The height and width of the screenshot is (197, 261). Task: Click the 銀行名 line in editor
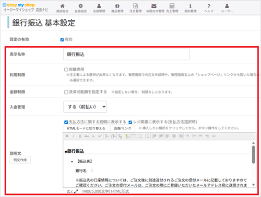click(x=84, y=171)
